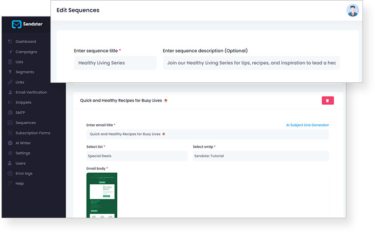Screen dimensions: 375x232
Task: Click the sequence description input field
Action: coord(251,63)
